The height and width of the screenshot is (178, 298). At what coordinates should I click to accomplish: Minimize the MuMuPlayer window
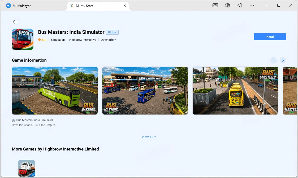pos(266,5)
